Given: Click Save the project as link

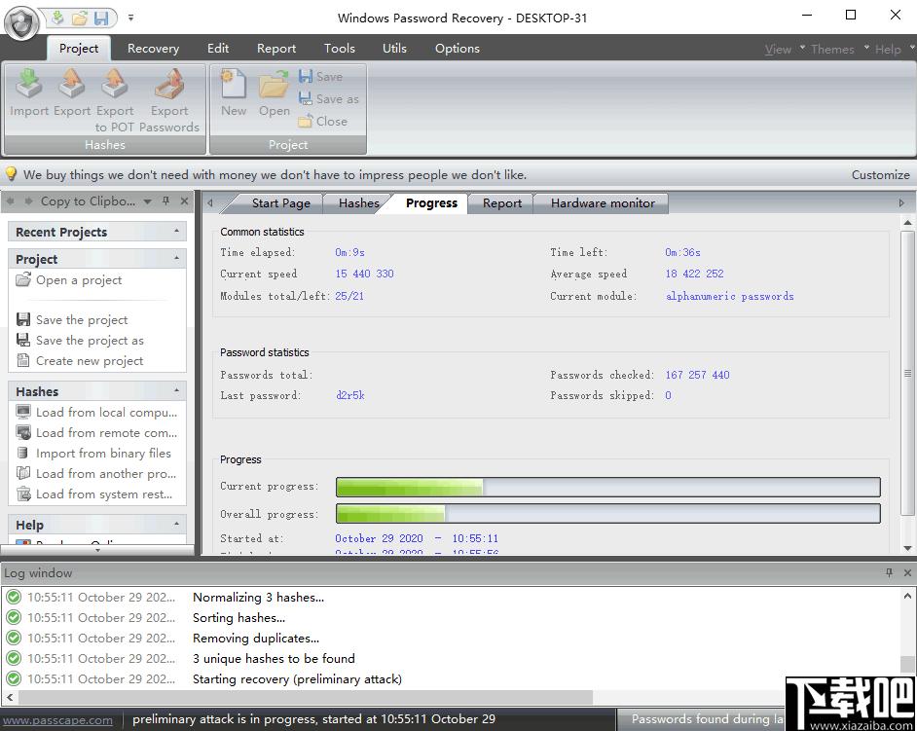Looking at the screenshot, I should (x=80, y=341).
